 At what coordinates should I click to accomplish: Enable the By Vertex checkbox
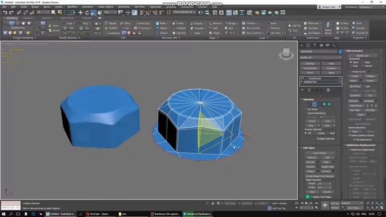(307, 109)
